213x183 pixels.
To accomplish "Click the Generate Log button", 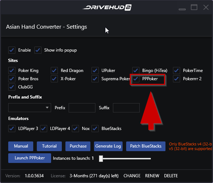I will coord(108,146).
